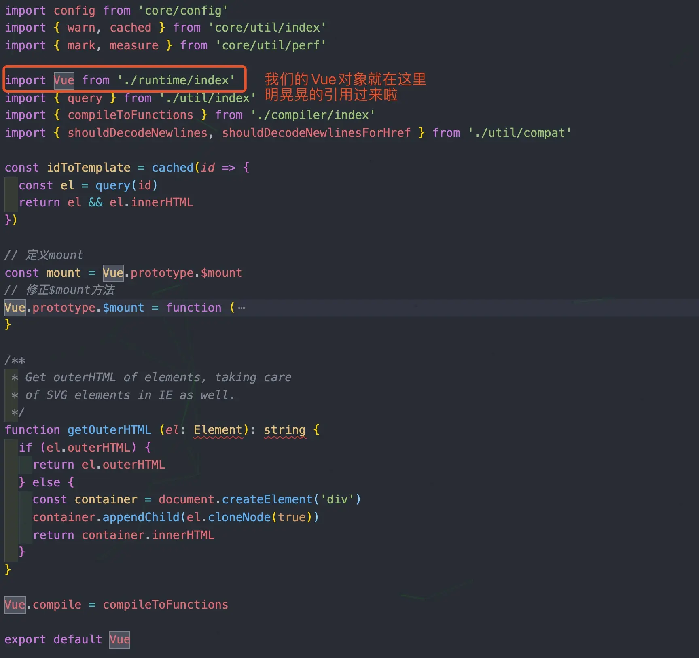Click the 'of SVG elements in IE' comment line
The image size is (699, 658).
(x=123, y=395)
